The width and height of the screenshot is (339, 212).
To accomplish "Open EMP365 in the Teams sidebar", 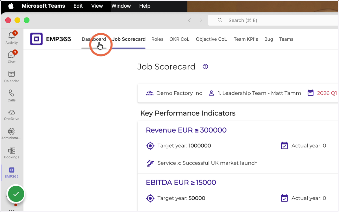I will click(12, 172).
